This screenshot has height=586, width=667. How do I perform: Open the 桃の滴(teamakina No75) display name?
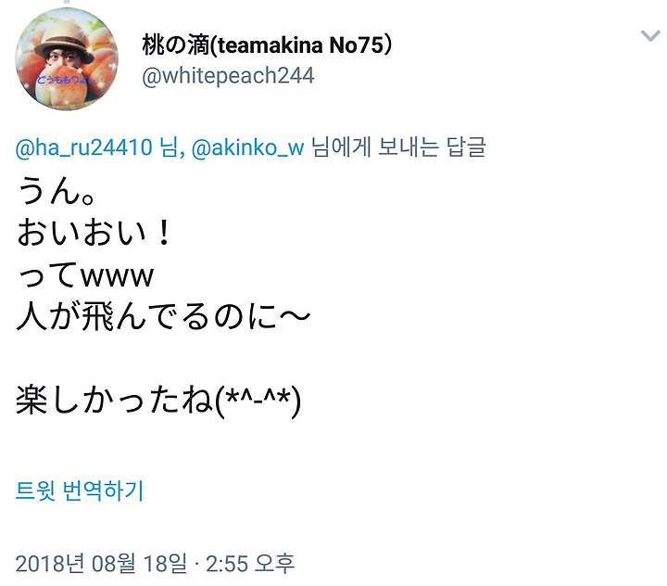pyautogui.click(x=267, y=45)
